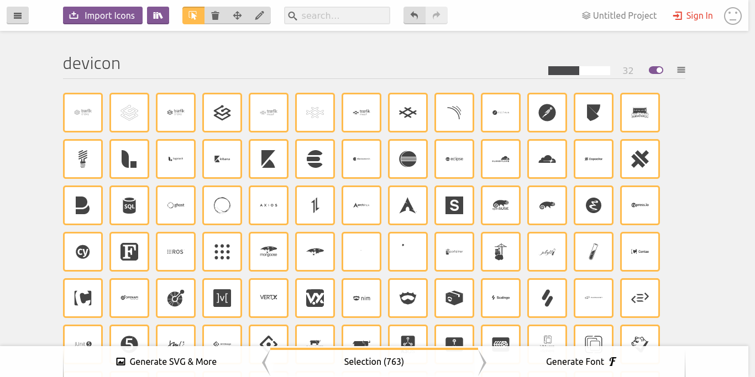Activate the Delete (trash) tool
The width and height of the screenshot is (755, 377).
tap(216, 15)
